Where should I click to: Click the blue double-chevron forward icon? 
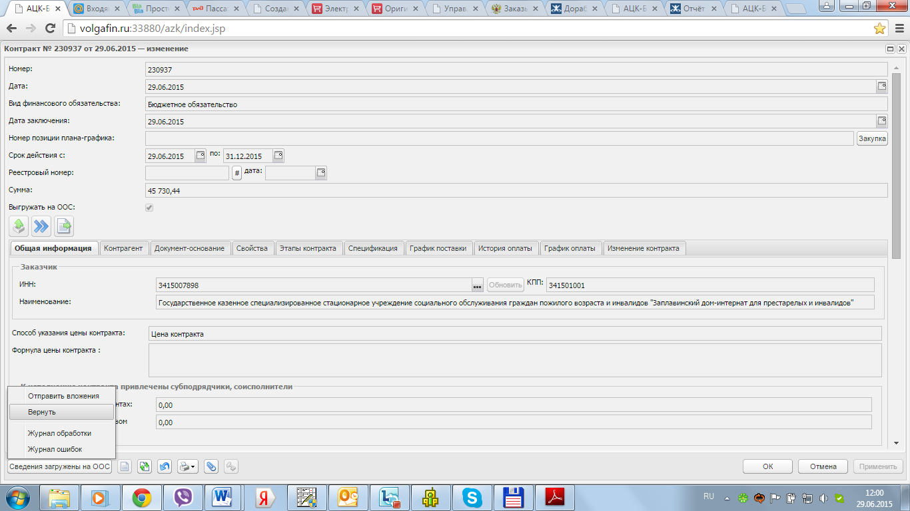41,227
